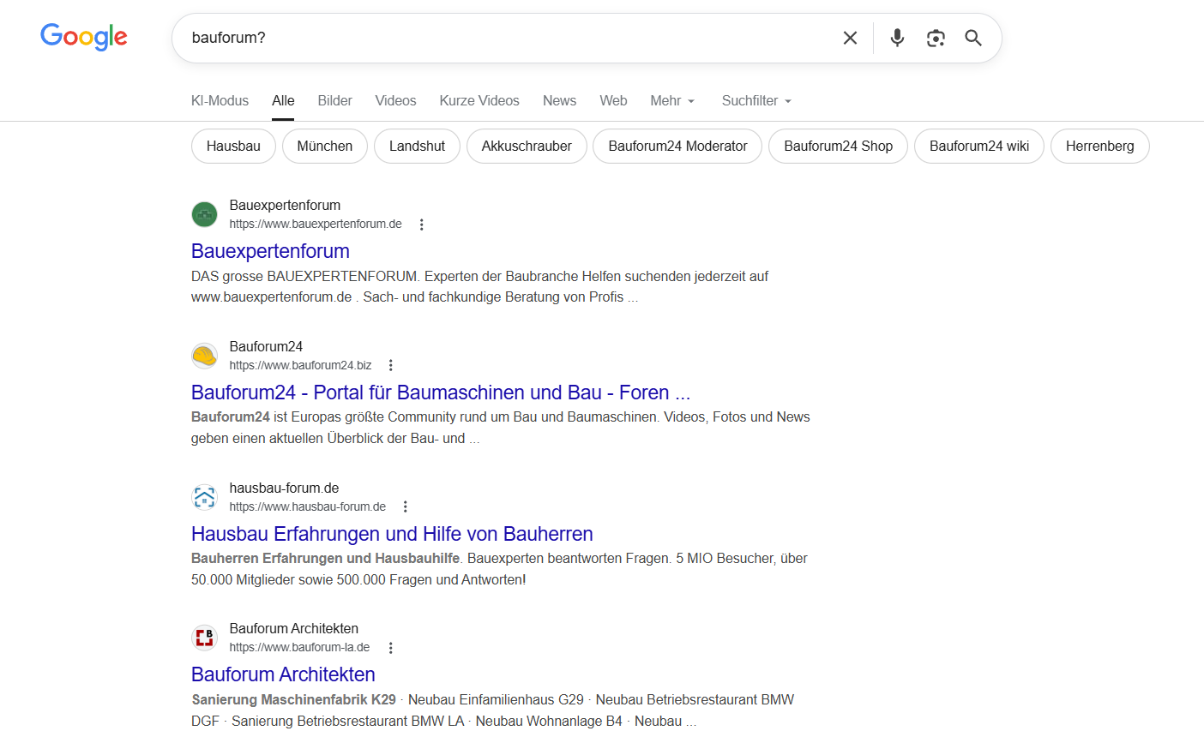This screenshot has width=1204, height=737.
Task: Expand the Mehr dropdown
Action: click(672, 100)
